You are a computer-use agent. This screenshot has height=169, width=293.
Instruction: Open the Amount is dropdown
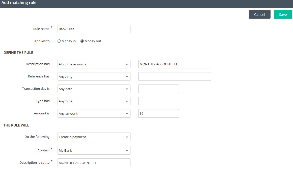point(94,113)
